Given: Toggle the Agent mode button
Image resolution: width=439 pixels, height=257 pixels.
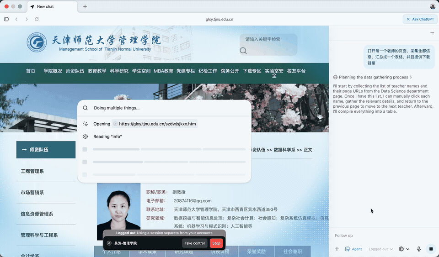Looking at the screenshot, I should [353, 249].
